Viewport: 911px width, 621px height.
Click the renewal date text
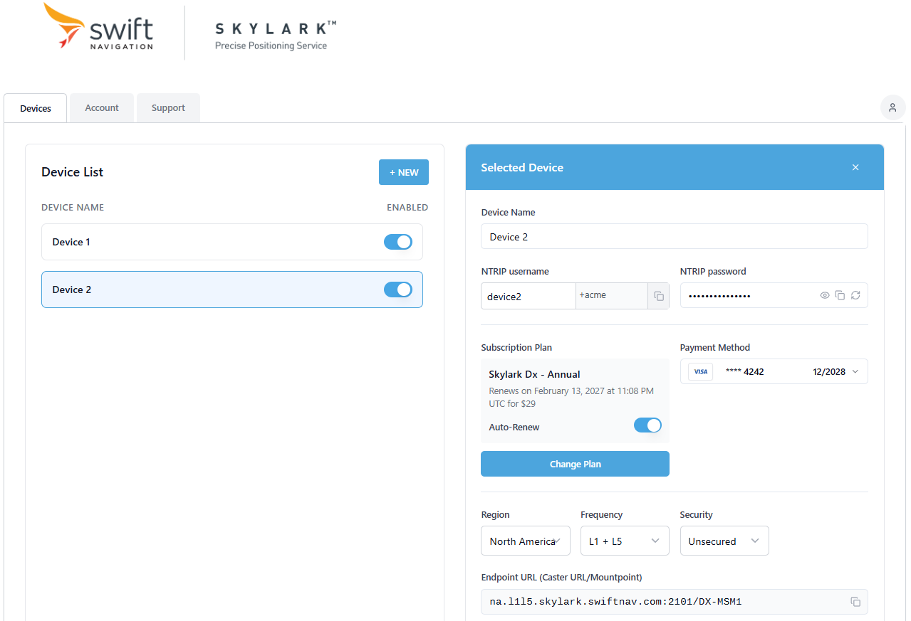571,397
